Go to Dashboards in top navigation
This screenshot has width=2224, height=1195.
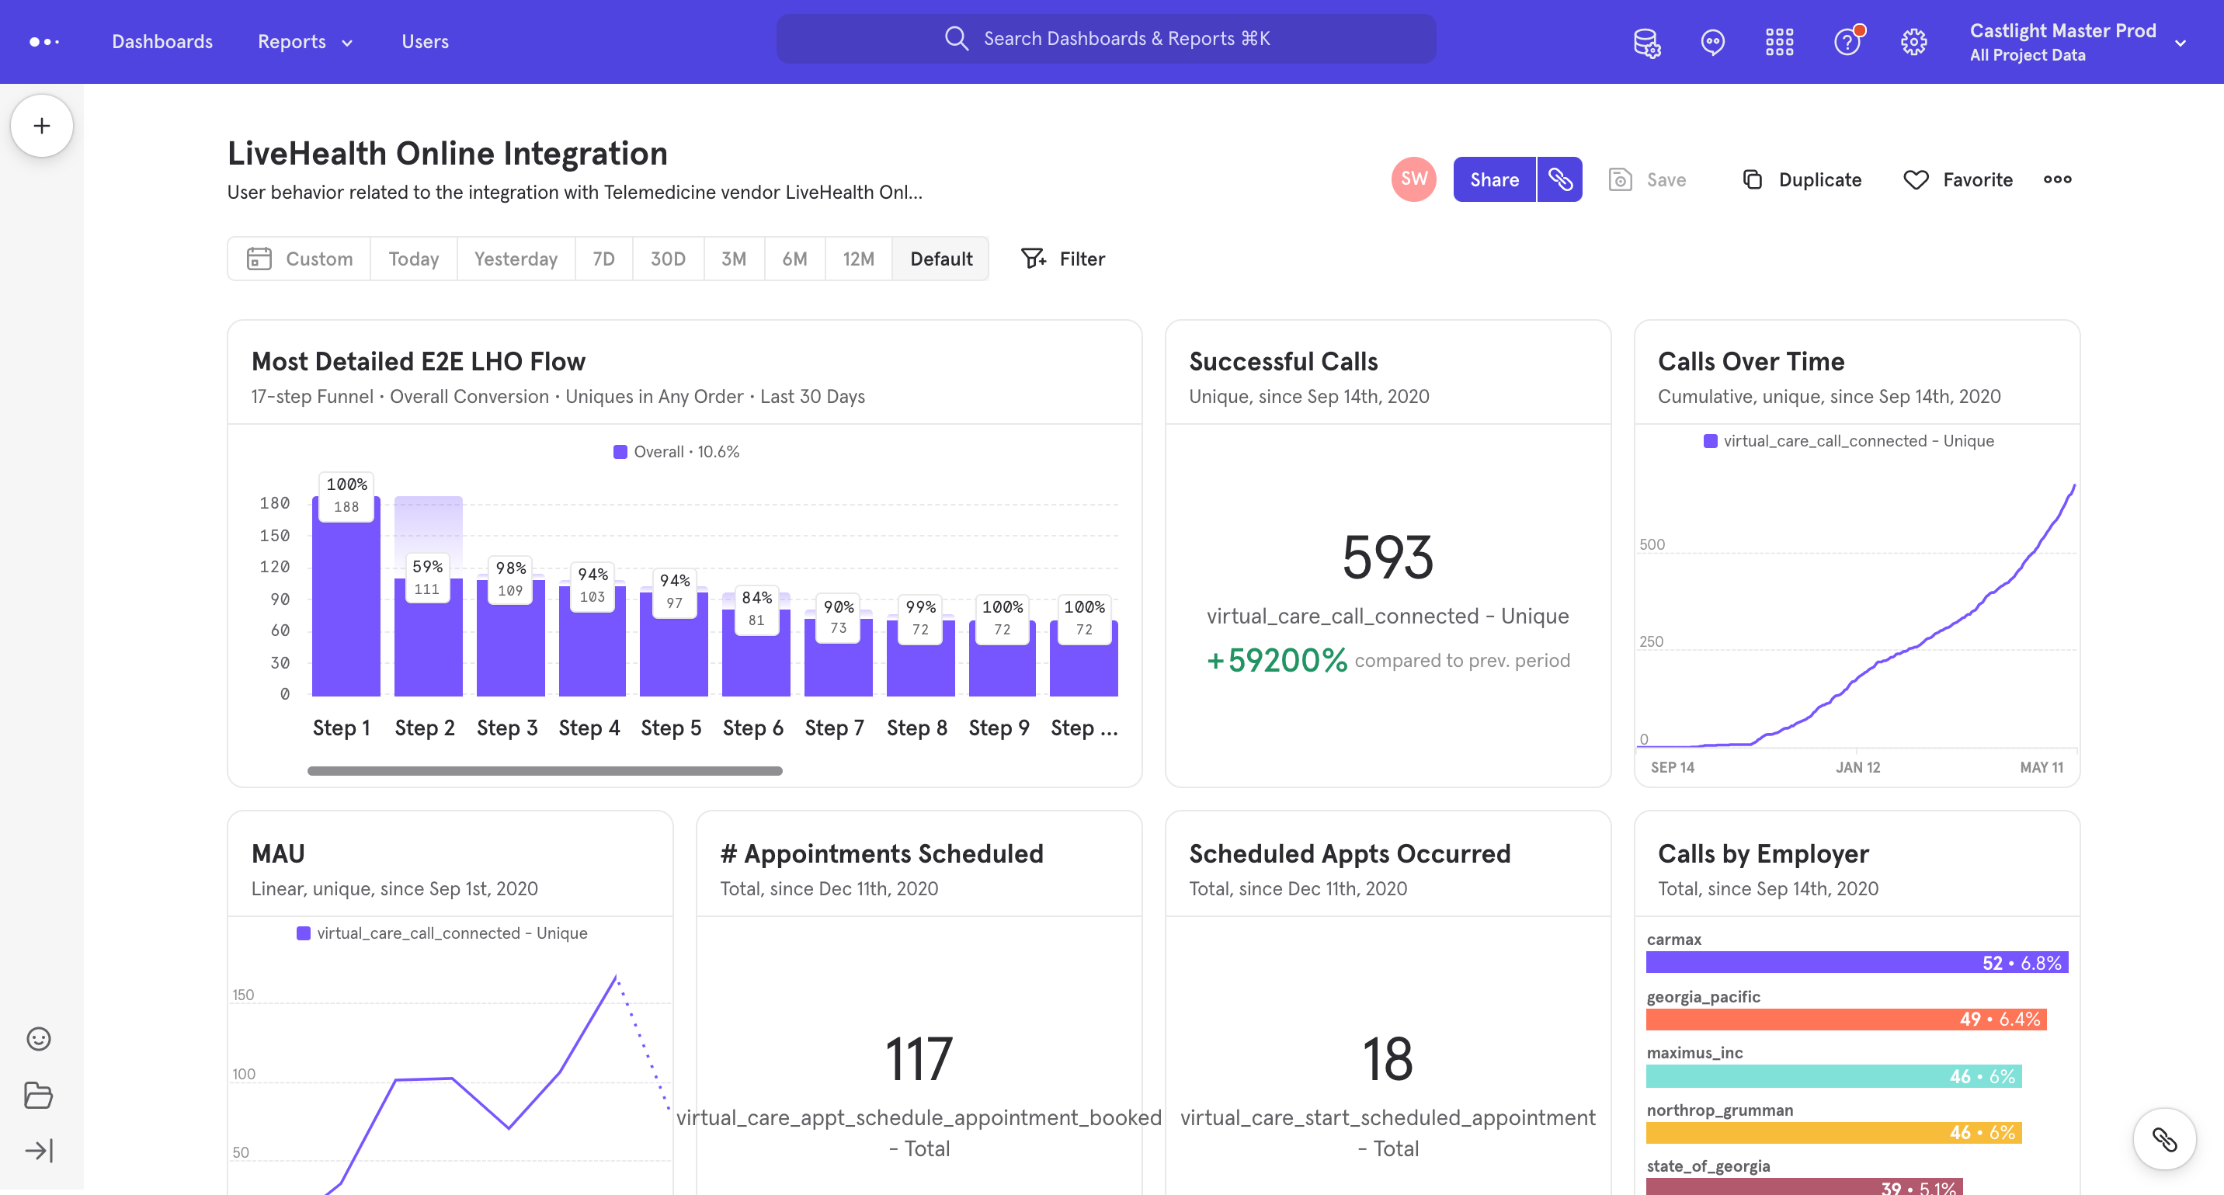(162, 41)
